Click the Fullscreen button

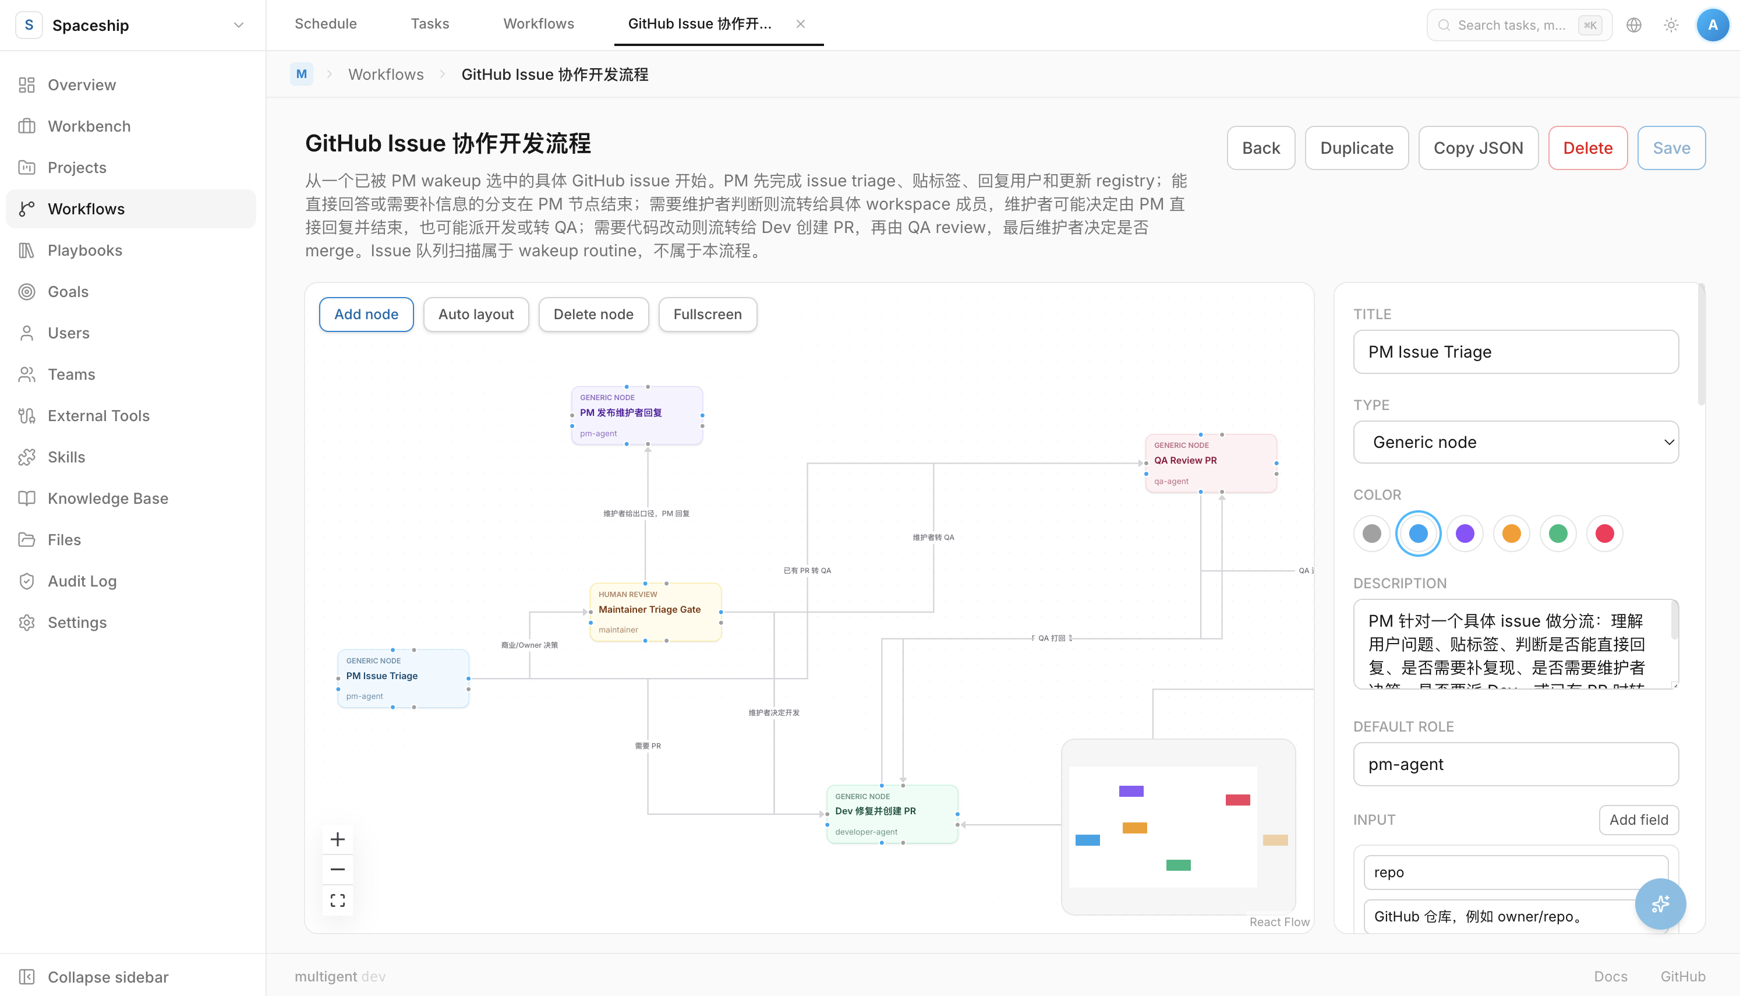click(708, 315)
